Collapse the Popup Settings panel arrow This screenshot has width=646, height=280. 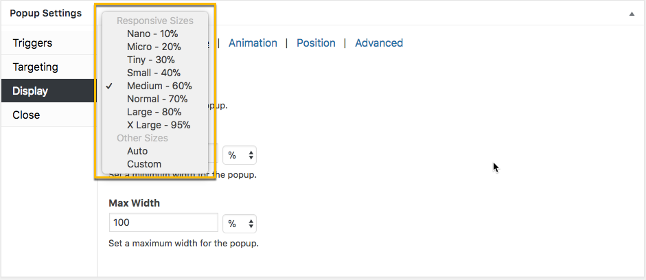click(x=631, y=14)
